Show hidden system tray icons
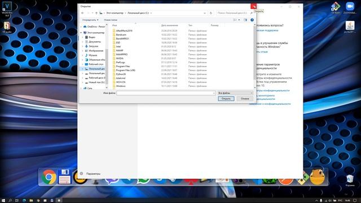 coord(316,201)
